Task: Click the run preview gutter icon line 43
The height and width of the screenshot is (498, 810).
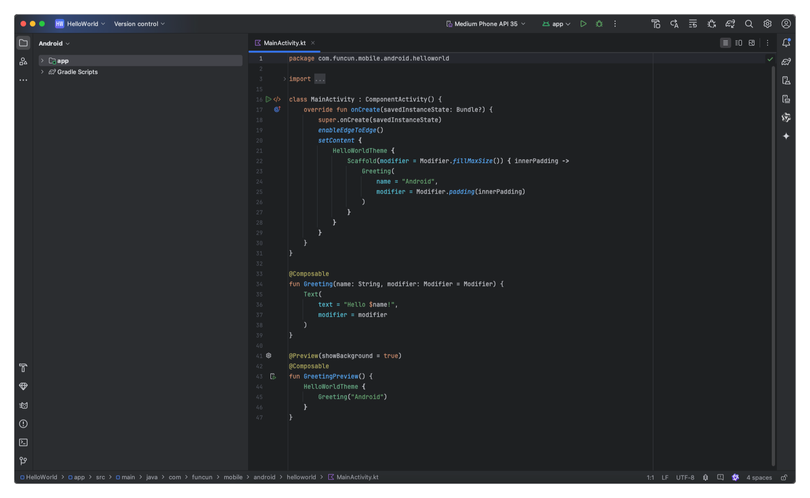Action: point(273,376)
